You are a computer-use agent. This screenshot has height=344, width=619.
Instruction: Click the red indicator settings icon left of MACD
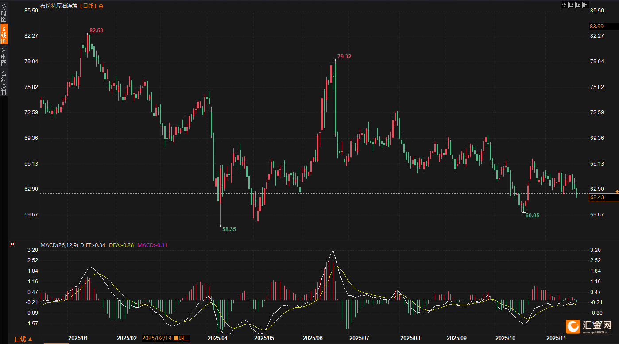click(x=12, y=244)
